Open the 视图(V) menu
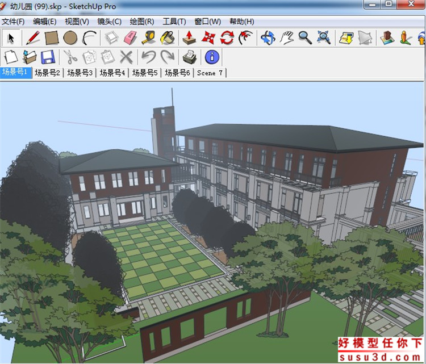426x364 pixels. pyautogui.click(x=77, y=22)
